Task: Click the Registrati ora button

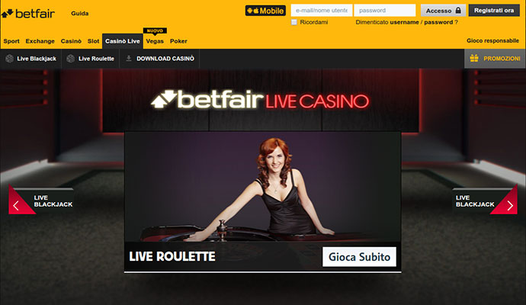Action: tap(494, 11)
